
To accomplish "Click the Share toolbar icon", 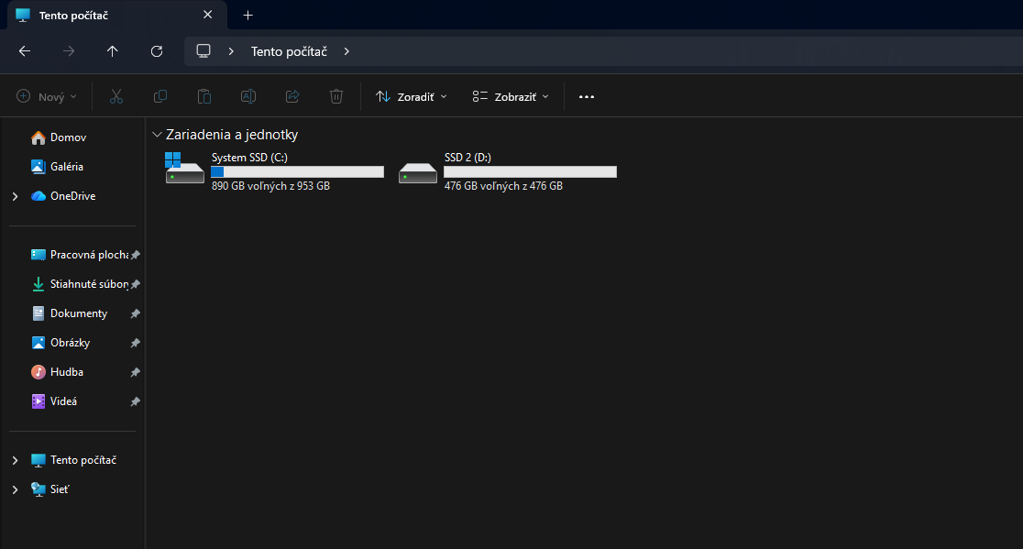I will click(292, 96).
